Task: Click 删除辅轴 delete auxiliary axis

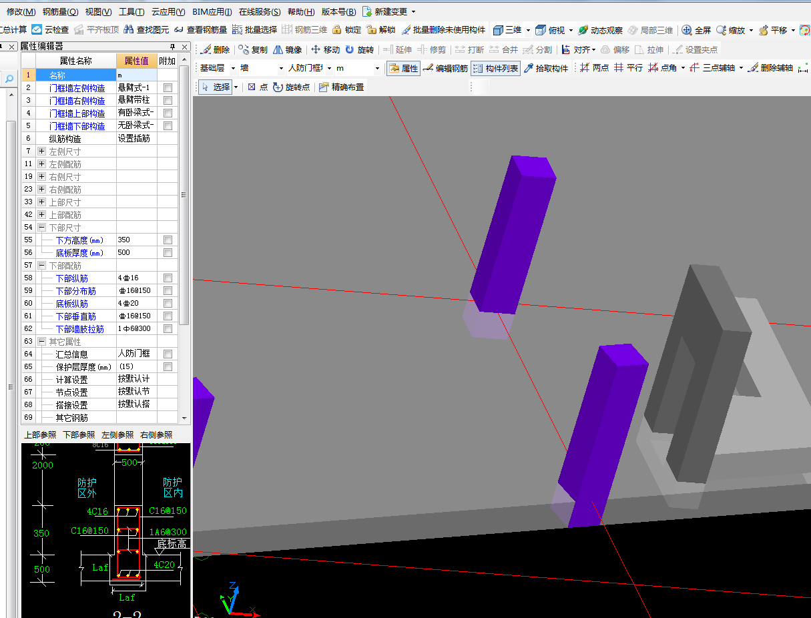Action: coord(770,68)
